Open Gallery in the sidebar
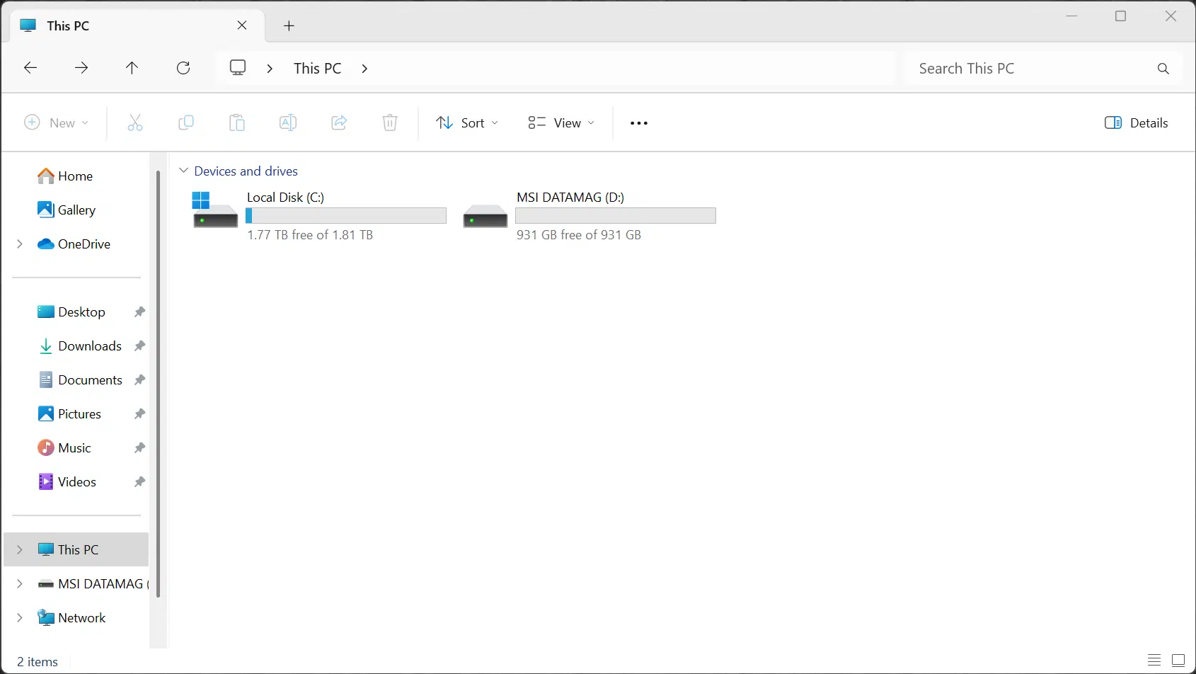The width and height of the screenshot is (1196, 674). [x=76, y=210]
